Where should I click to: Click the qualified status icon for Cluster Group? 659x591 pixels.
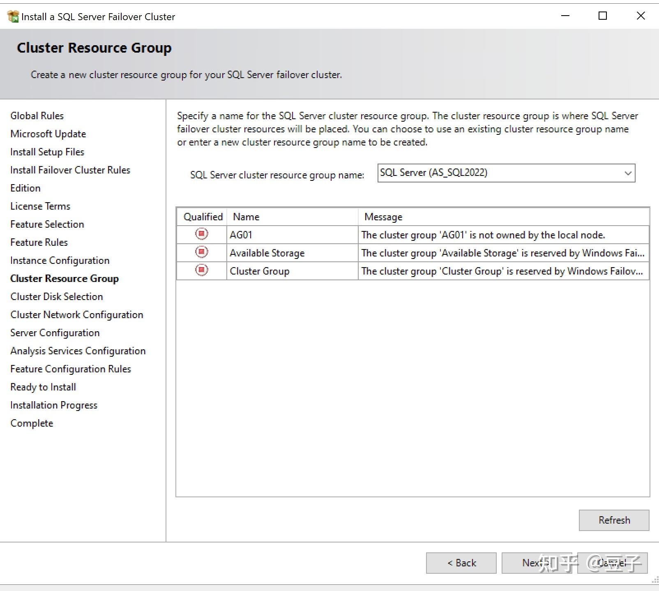point(201,270)
